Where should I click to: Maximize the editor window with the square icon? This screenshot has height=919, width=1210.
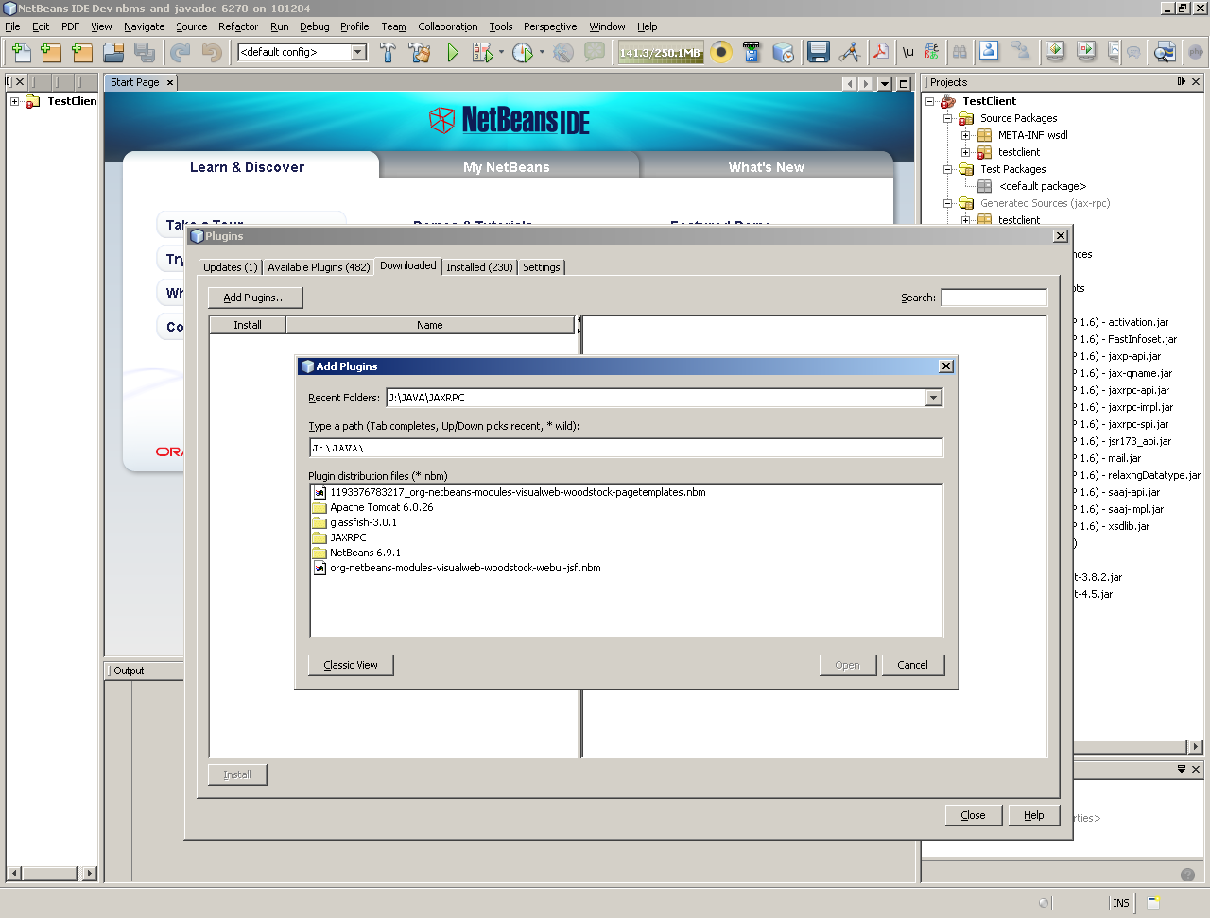[x=903, y=83]
